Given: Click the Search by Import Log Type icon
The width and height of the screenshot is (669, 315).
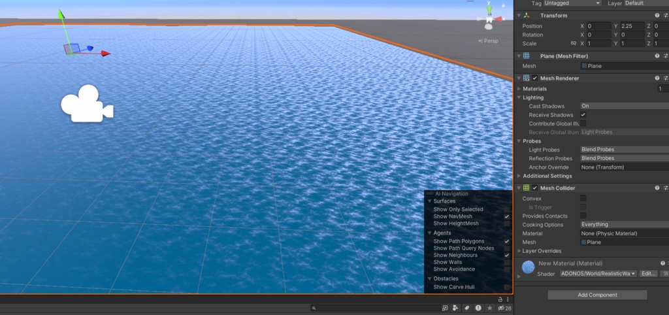Looking at the screenshot, I should tap(478, 308).
